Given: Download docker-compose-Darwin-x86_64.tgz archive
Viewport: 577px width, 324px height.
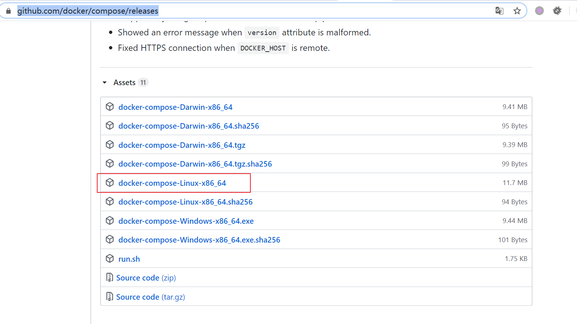Looking at the screenshot, I should pyautogui.click(x=182, y=145).
